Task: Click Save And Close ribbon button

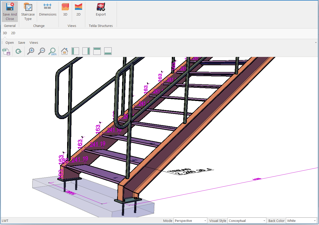Action: point(10,12)
